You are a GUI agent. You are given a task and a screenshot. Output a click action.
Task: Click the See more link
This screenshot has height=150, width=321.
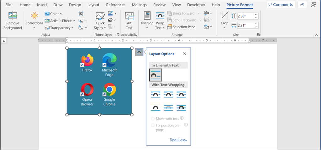click(178, 140)
